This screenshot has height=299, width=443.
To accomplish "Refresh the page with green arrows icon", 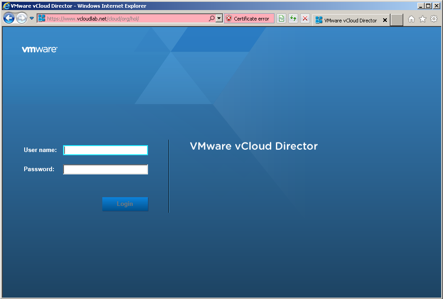I will 293,19.
